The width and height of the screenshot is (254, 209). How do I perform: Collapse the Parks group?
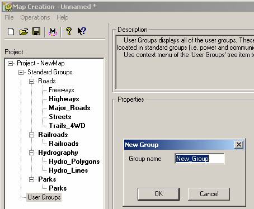pyautogui.click(x=32, y=179)
